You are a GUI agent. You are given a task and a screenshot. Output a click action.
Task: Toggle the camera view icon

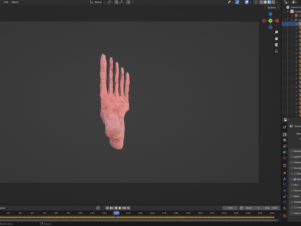[277, 45]
